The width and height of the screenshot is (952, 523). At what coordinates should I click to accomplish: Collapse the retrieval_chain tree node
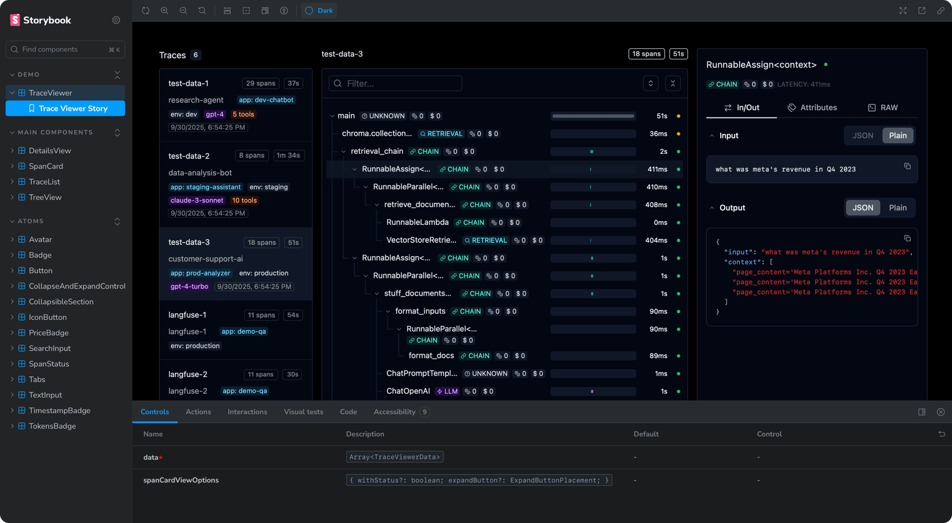[344, 151]
